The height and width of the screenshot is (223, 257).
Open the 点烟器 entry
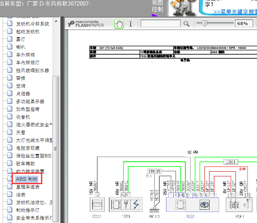point(23,94)
